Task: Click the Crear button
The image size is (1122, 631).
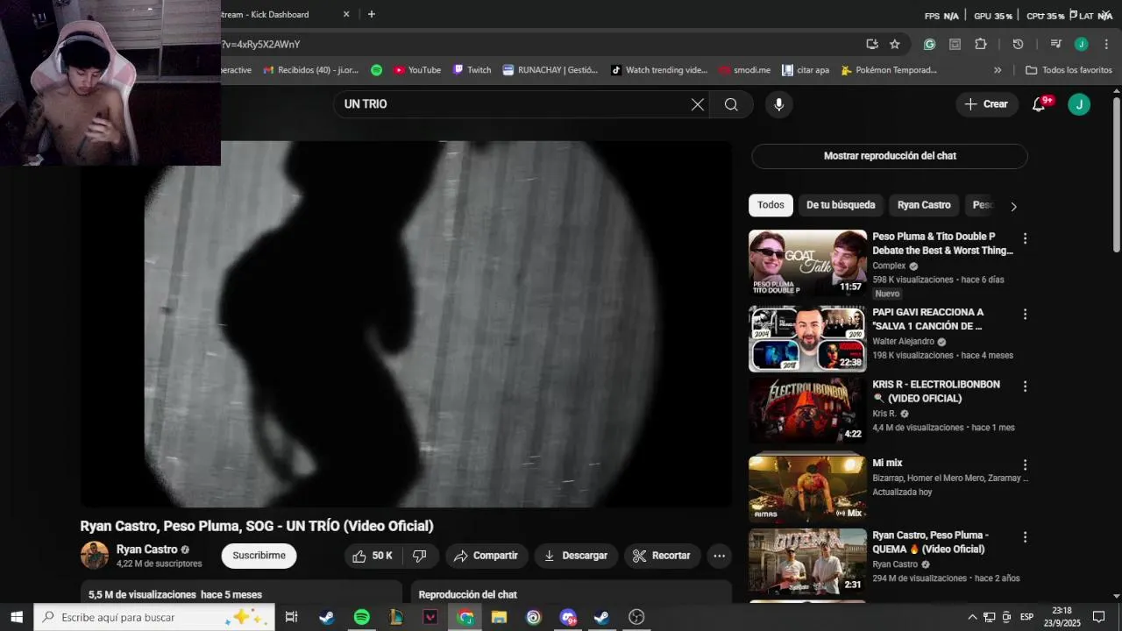Action: (x=987, y=104)
